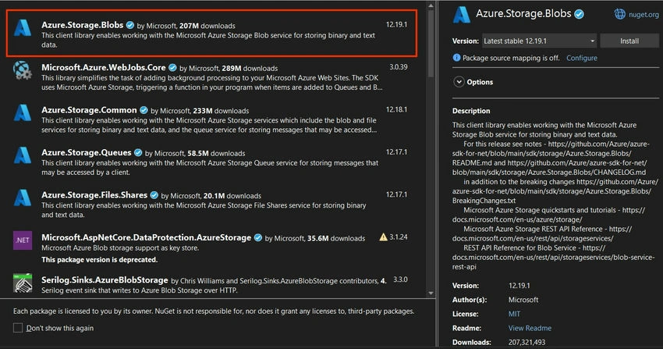The height and width of the screenshot is (349, 663).
Task: Click version number 12.18.1 in package list
Action: pos(396,109)
